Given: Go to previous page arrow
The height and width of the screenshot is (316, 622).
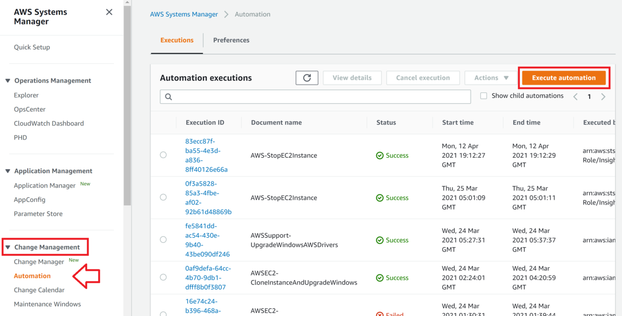Looking at the screenshot, I should [575, 97].
